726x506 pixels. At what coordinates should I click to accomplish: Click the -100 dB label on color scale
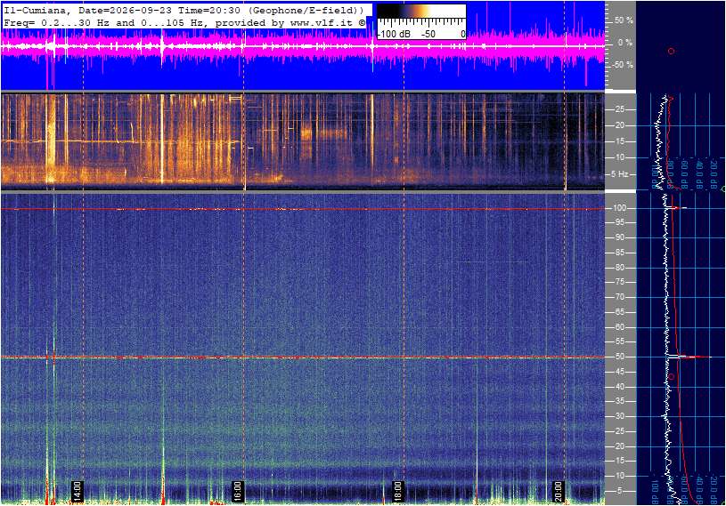click(394, 34)
